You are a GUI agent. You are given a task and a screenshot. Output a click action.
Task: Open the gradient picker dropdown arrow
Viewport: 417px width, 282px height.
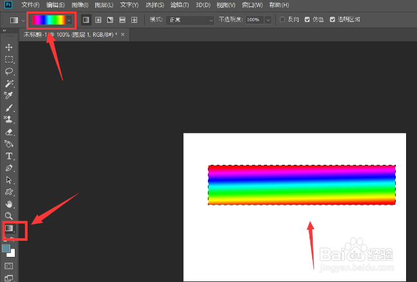point(69,20)
